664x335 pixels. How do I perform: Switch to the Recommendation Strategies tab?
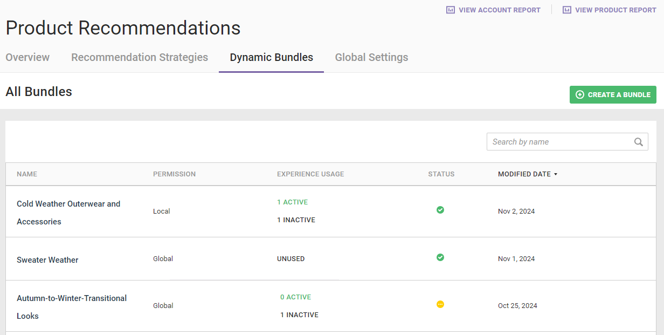pos(140,57)
